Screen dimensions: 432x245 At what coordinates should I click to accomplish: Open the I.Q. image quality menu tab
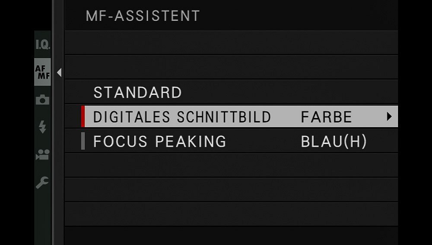pos(42,44)
